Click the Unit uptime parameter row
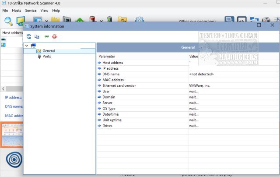Image resolution: width=280 pixels, height=177 pixels. point(188,120)
